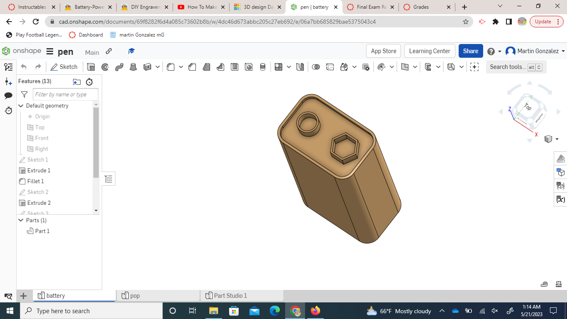The height and width of the screenshot is (319, 567).
Task: Collapse the Default geometry section
Action: coord(21,106)
